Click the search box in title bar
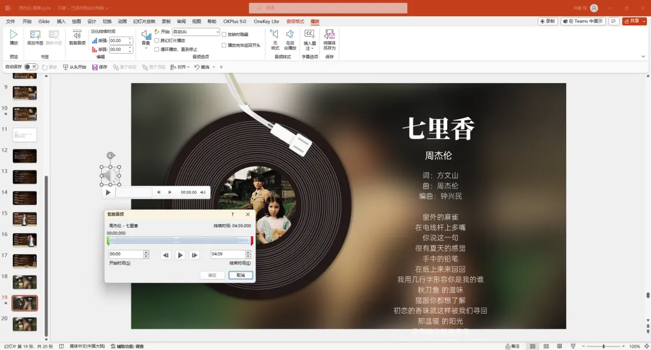The width and height of the screenshot is (651, 350). 328,8
